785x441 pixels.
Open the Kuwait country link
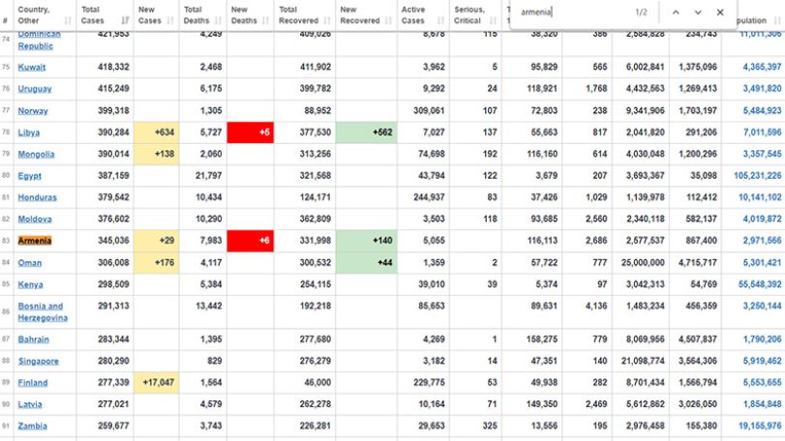(x=32, y=67)
